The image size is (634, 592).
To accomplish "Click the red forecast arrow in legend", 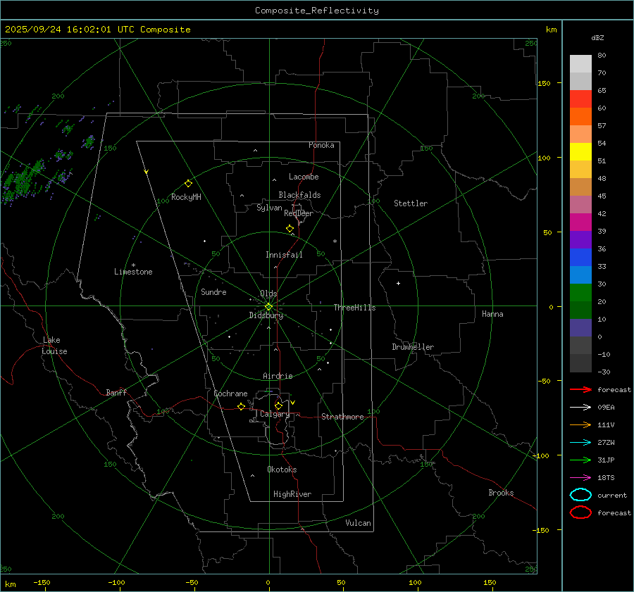I will click(x=580, y=389).
